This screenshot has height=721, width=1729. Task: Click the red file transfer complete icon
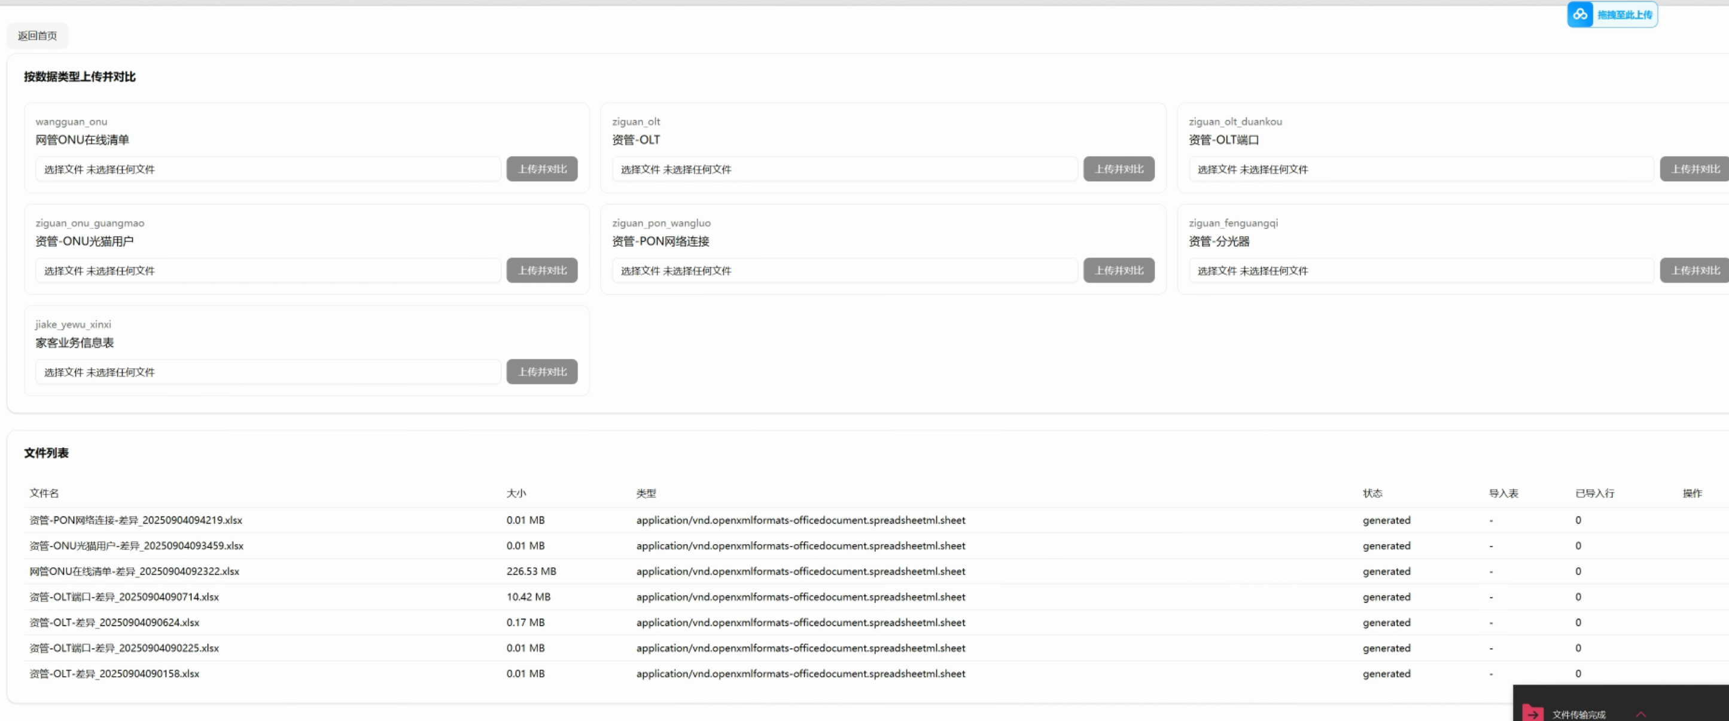click(1532, 714)
